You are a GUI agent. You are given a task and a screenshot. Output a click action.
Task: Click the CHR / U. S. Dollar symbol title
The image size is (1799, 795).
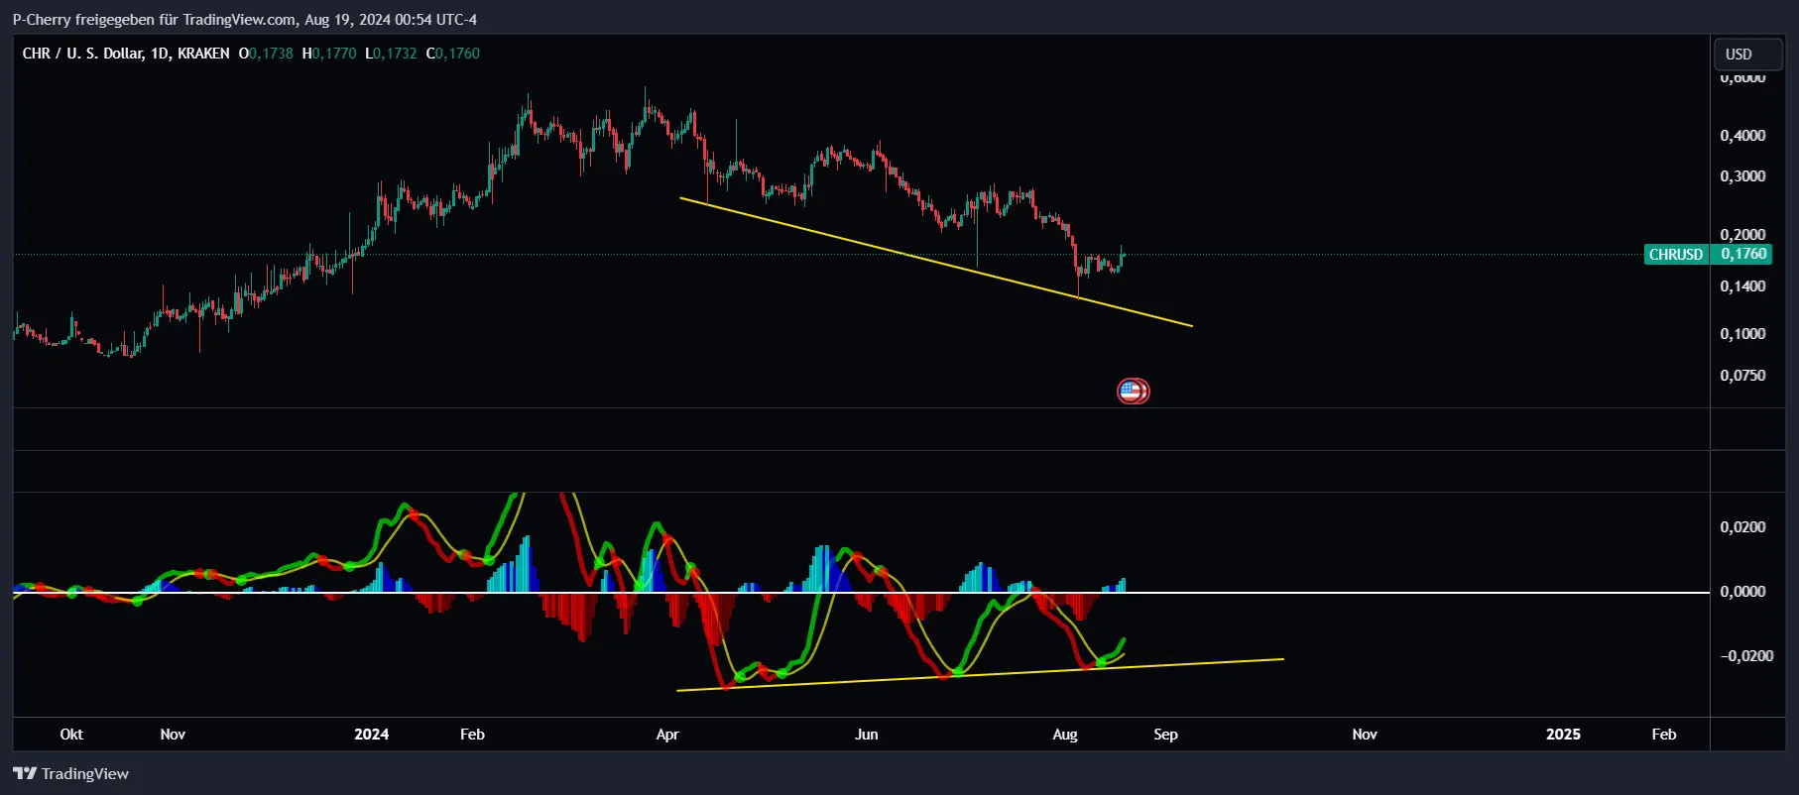(x=126, y=54)
